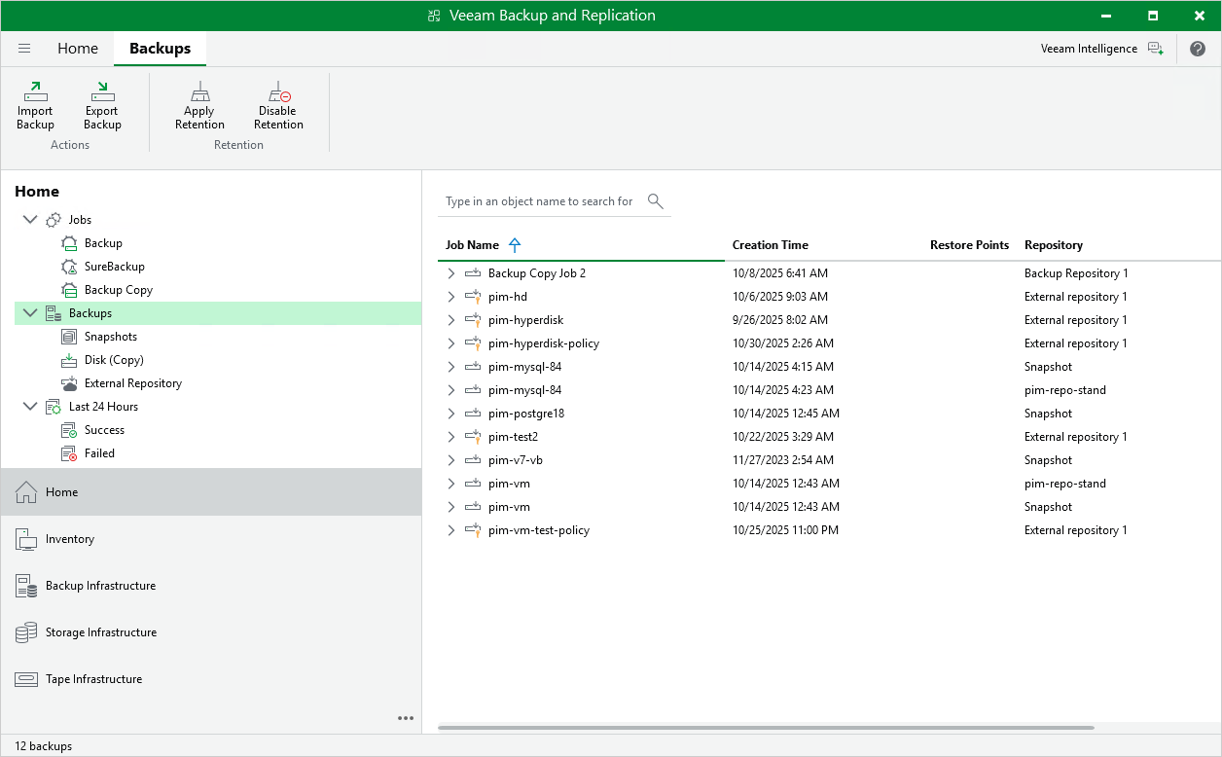Click creation time 10/25/2025 11:00 PM
This screenshot has height=757, width=1222.
785,530
